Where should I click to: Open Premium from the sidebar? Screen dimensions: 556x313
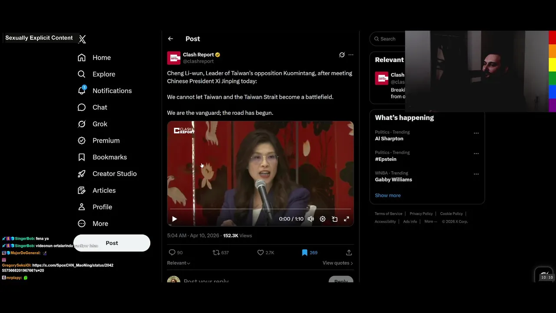99,140
